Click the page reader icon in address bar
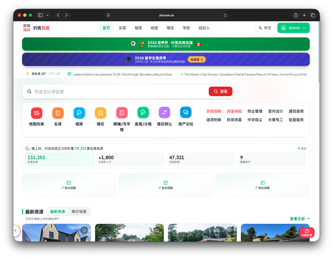Image resolution: width=333 pixels, height=259 pixels. click(x=108, y=15)
